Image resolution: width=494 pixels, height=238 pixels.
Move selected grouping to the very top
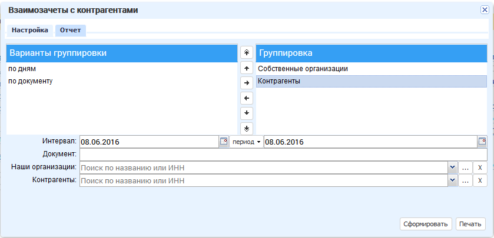247,52
